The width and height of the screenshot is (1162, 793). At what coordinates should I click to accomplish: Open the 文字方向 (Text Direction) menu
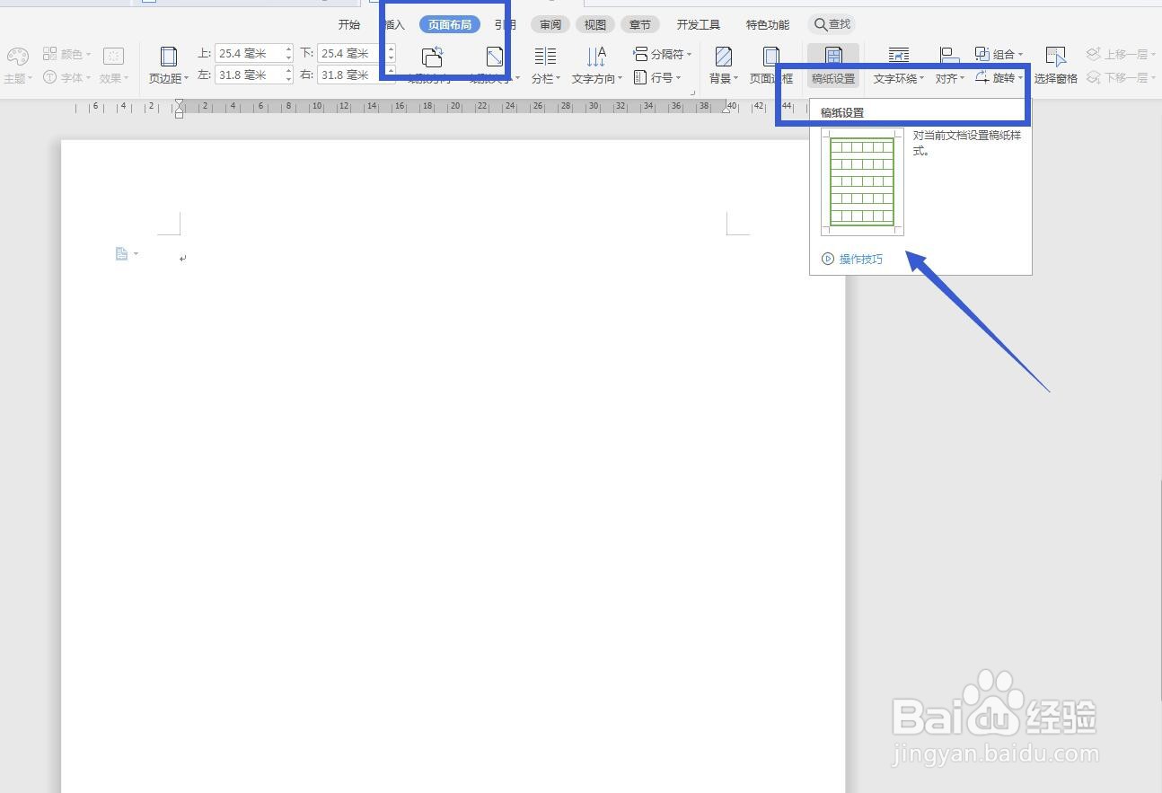596,66
